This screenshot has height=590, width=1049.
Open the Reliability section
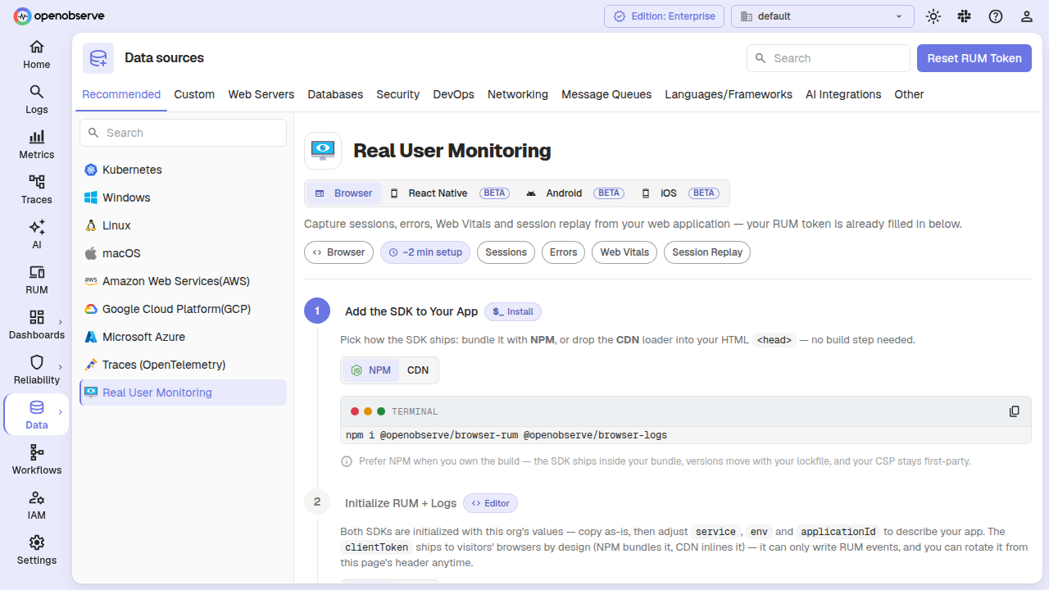36,370
